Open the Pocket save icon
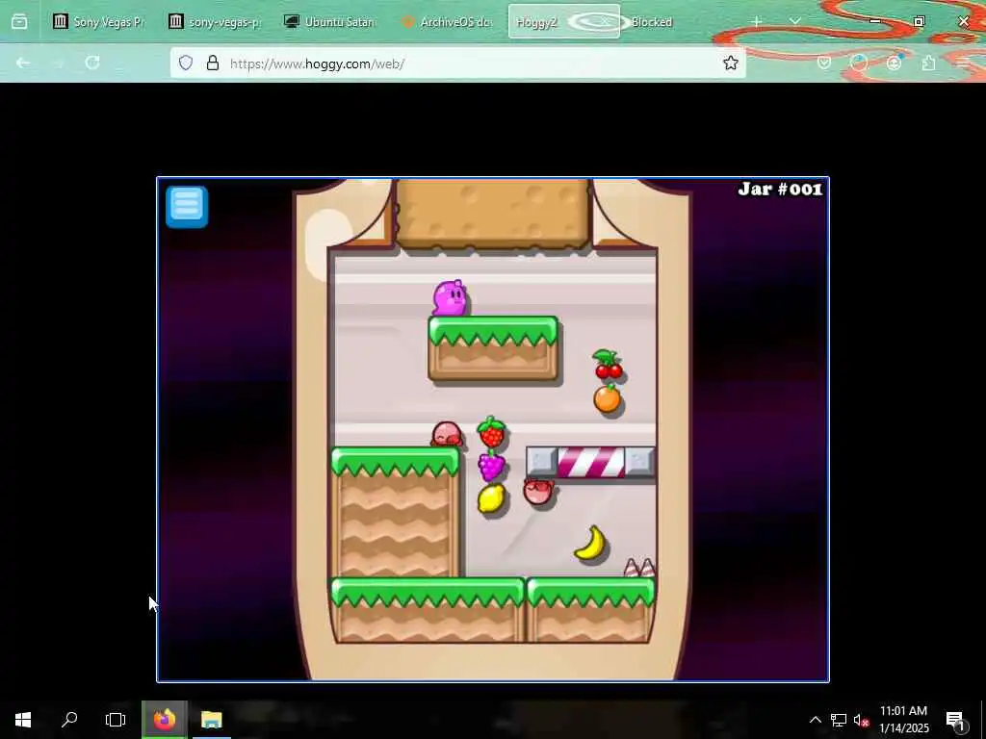This screenshot has width=986, height=739. (x=824, y=63)
